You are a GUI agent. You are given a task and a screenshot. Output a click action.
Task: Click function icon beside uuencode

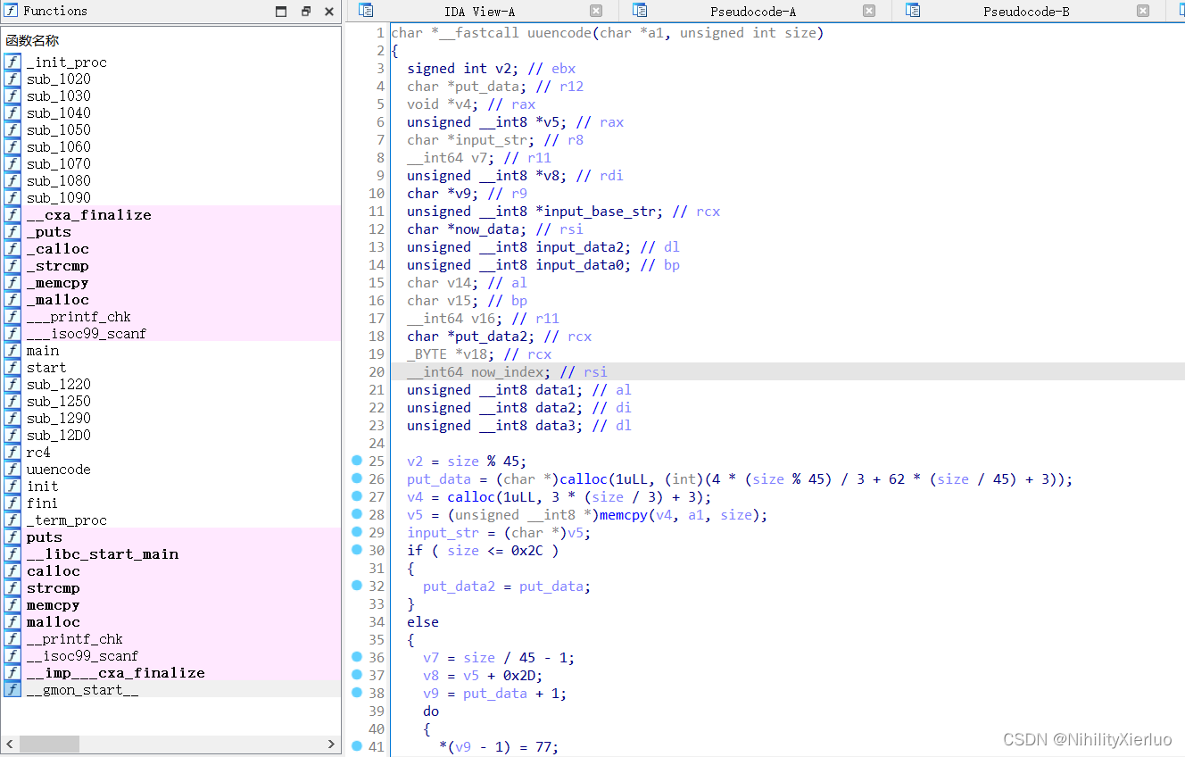12,469
